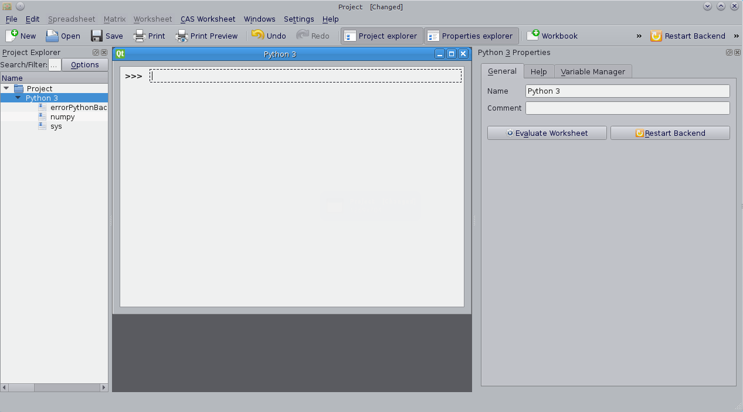Click inside the Comment input field

coord(627,108)
